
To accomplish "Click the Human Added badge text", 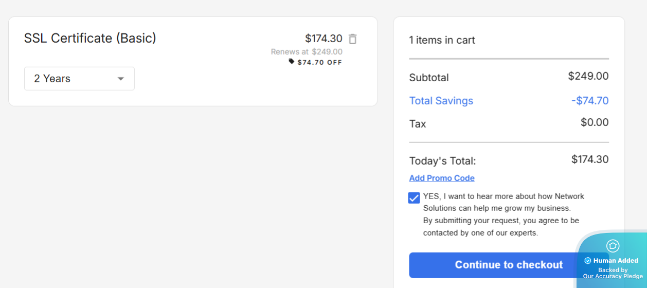I will point(616,261).
